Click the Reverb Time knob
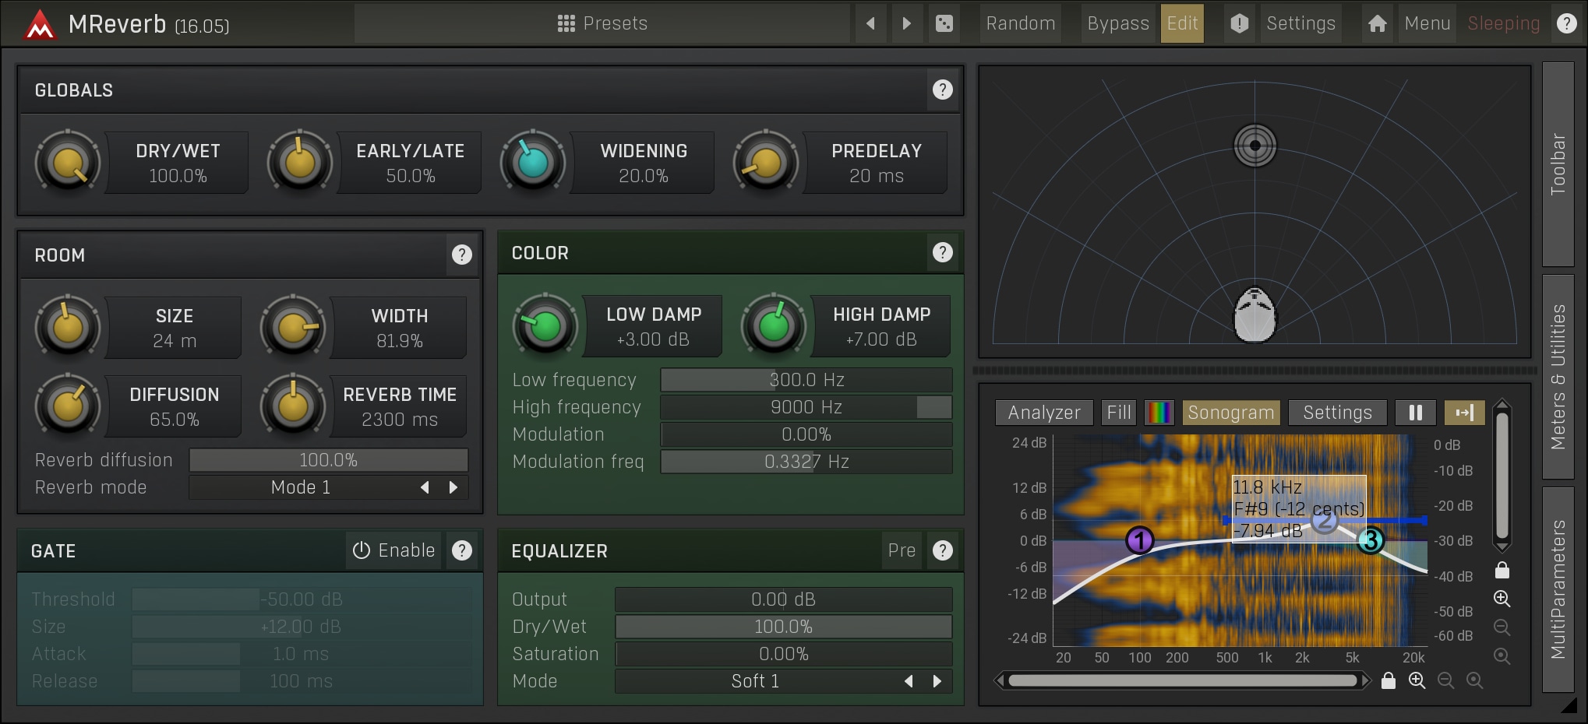 click(293, 406)
